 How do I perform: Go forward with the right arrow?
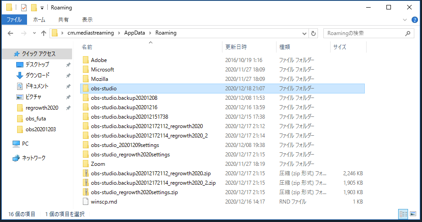coord(24,33)
